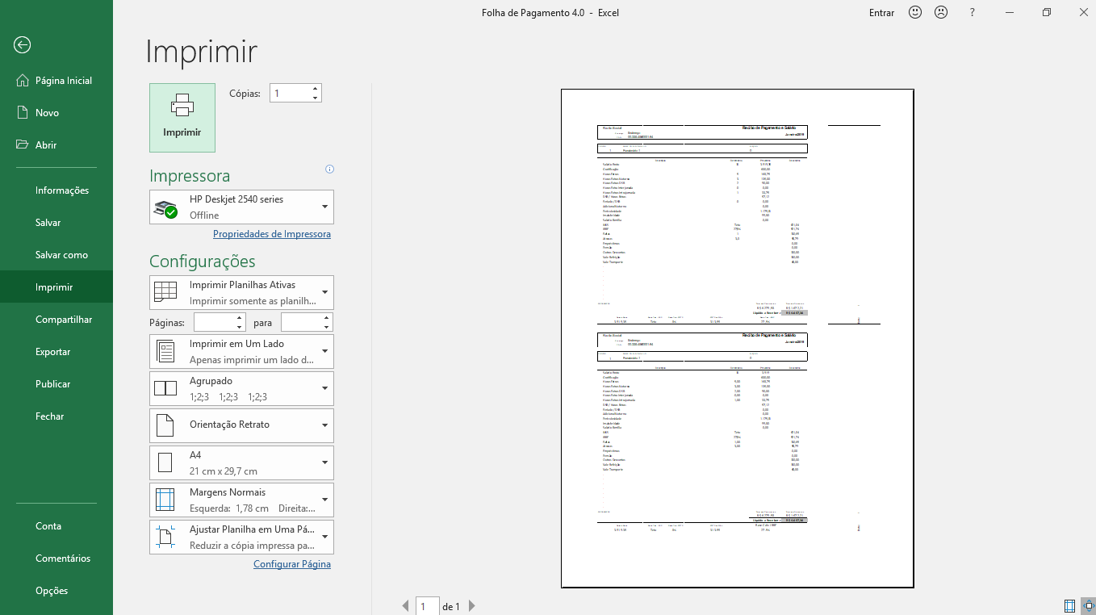1096x615 pixels.
Task: Click the back arrow circle icon
Action: point(22,45)
